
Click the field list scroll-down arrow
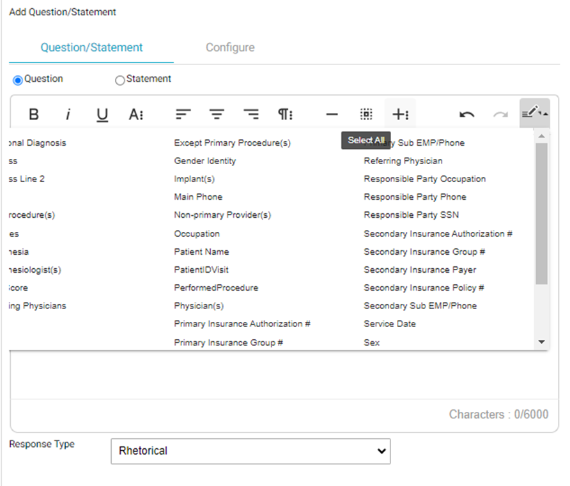[542, 343]
